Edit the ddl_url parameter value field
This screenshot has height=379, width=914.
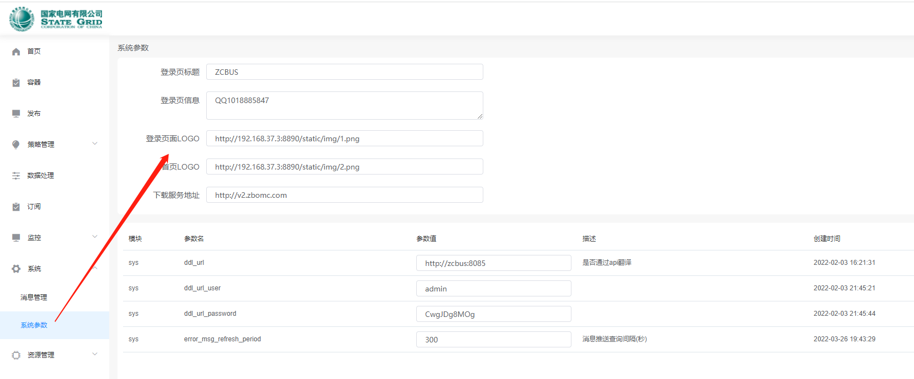(493, 263)
